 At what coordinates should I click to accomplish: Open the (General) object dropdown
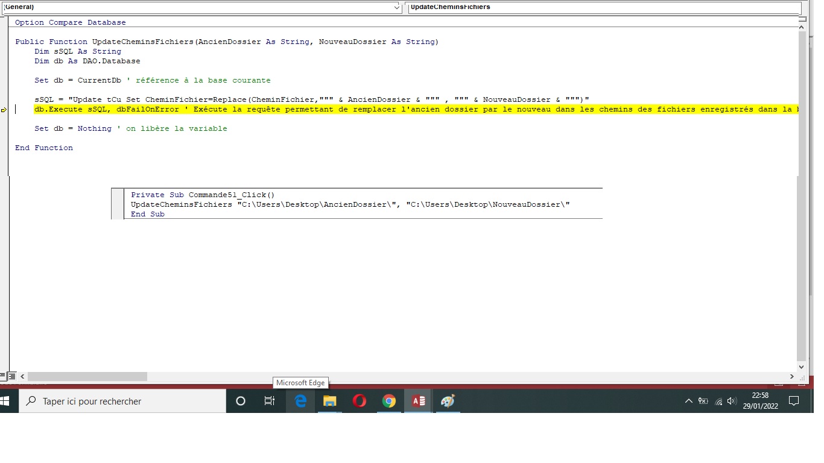202,7
